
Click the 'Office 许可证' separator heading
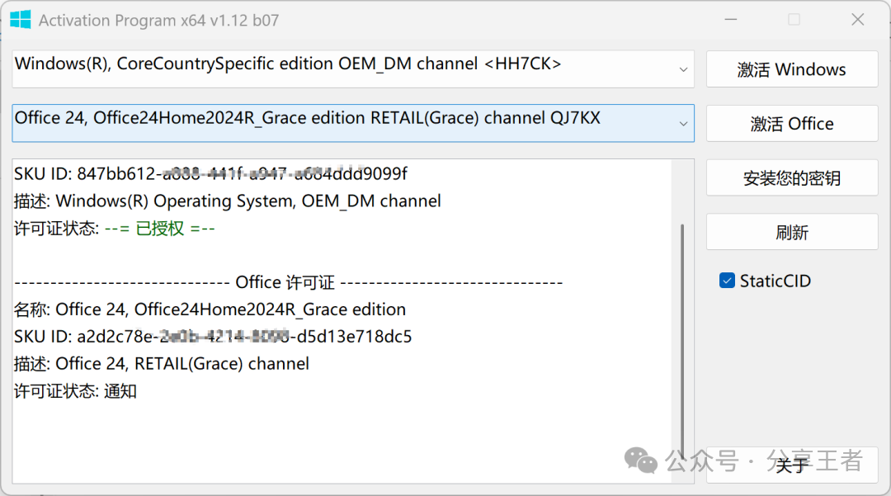(288, 282)
